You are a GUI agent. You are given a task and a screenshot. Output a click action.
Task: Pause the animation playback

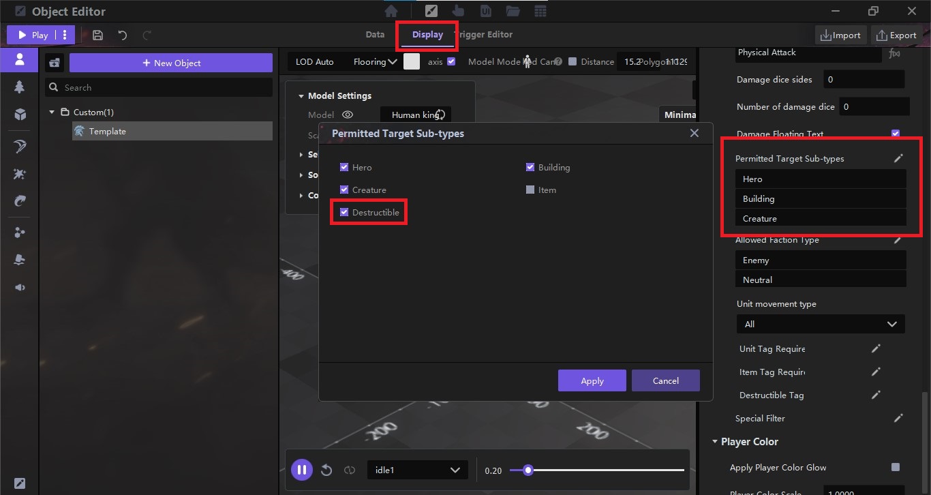[x=301, y=470]
